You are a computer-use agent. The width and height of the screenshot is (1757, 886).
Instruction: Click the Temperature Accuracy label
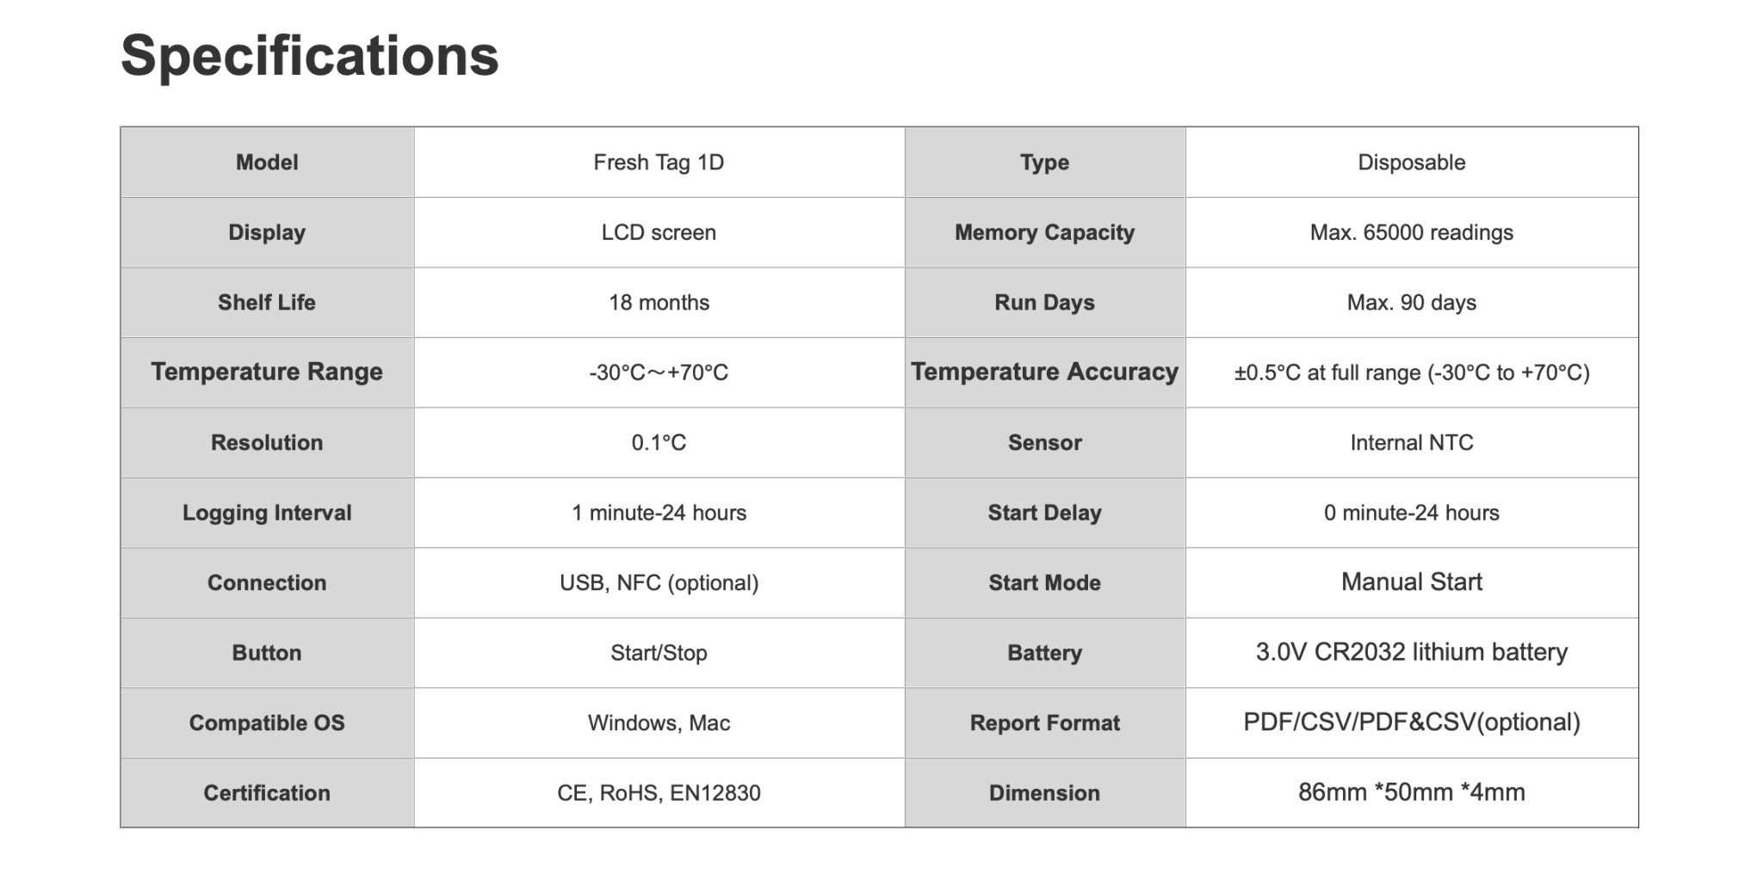pyautogui.click(x=1044, y=372)
